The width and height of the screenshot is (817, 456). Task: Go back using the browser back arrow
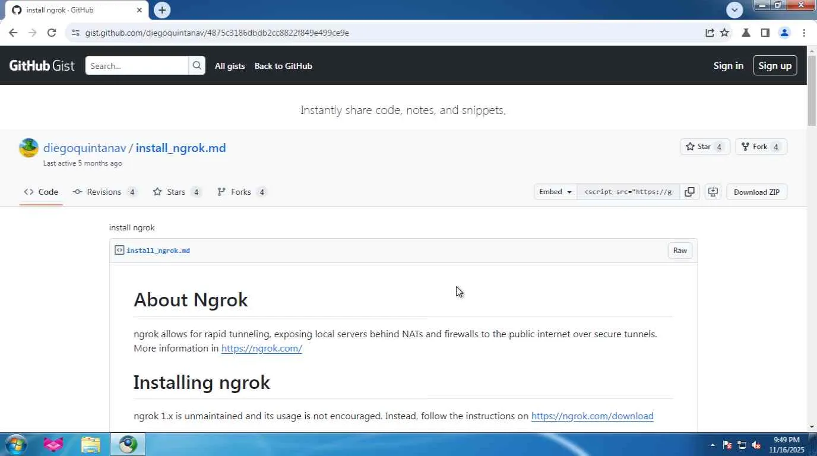(x=13, y=33)
